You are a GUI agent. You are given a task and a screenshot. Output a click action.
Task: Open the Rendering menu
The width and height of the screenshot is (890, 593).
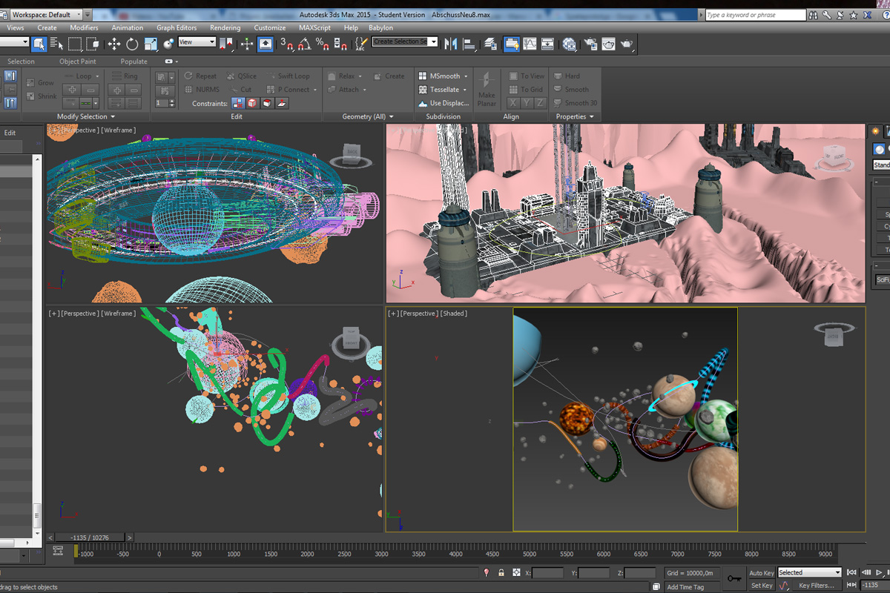(x=225, y=27)
